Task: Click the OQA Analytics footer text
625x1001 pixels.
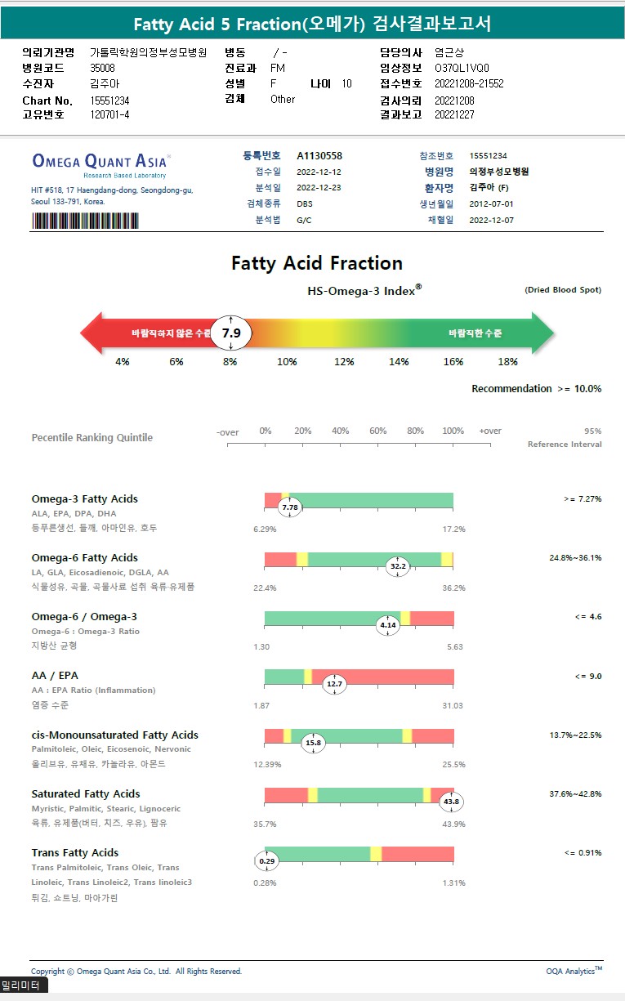Action: pyautogui.click(x=574, y=971)
